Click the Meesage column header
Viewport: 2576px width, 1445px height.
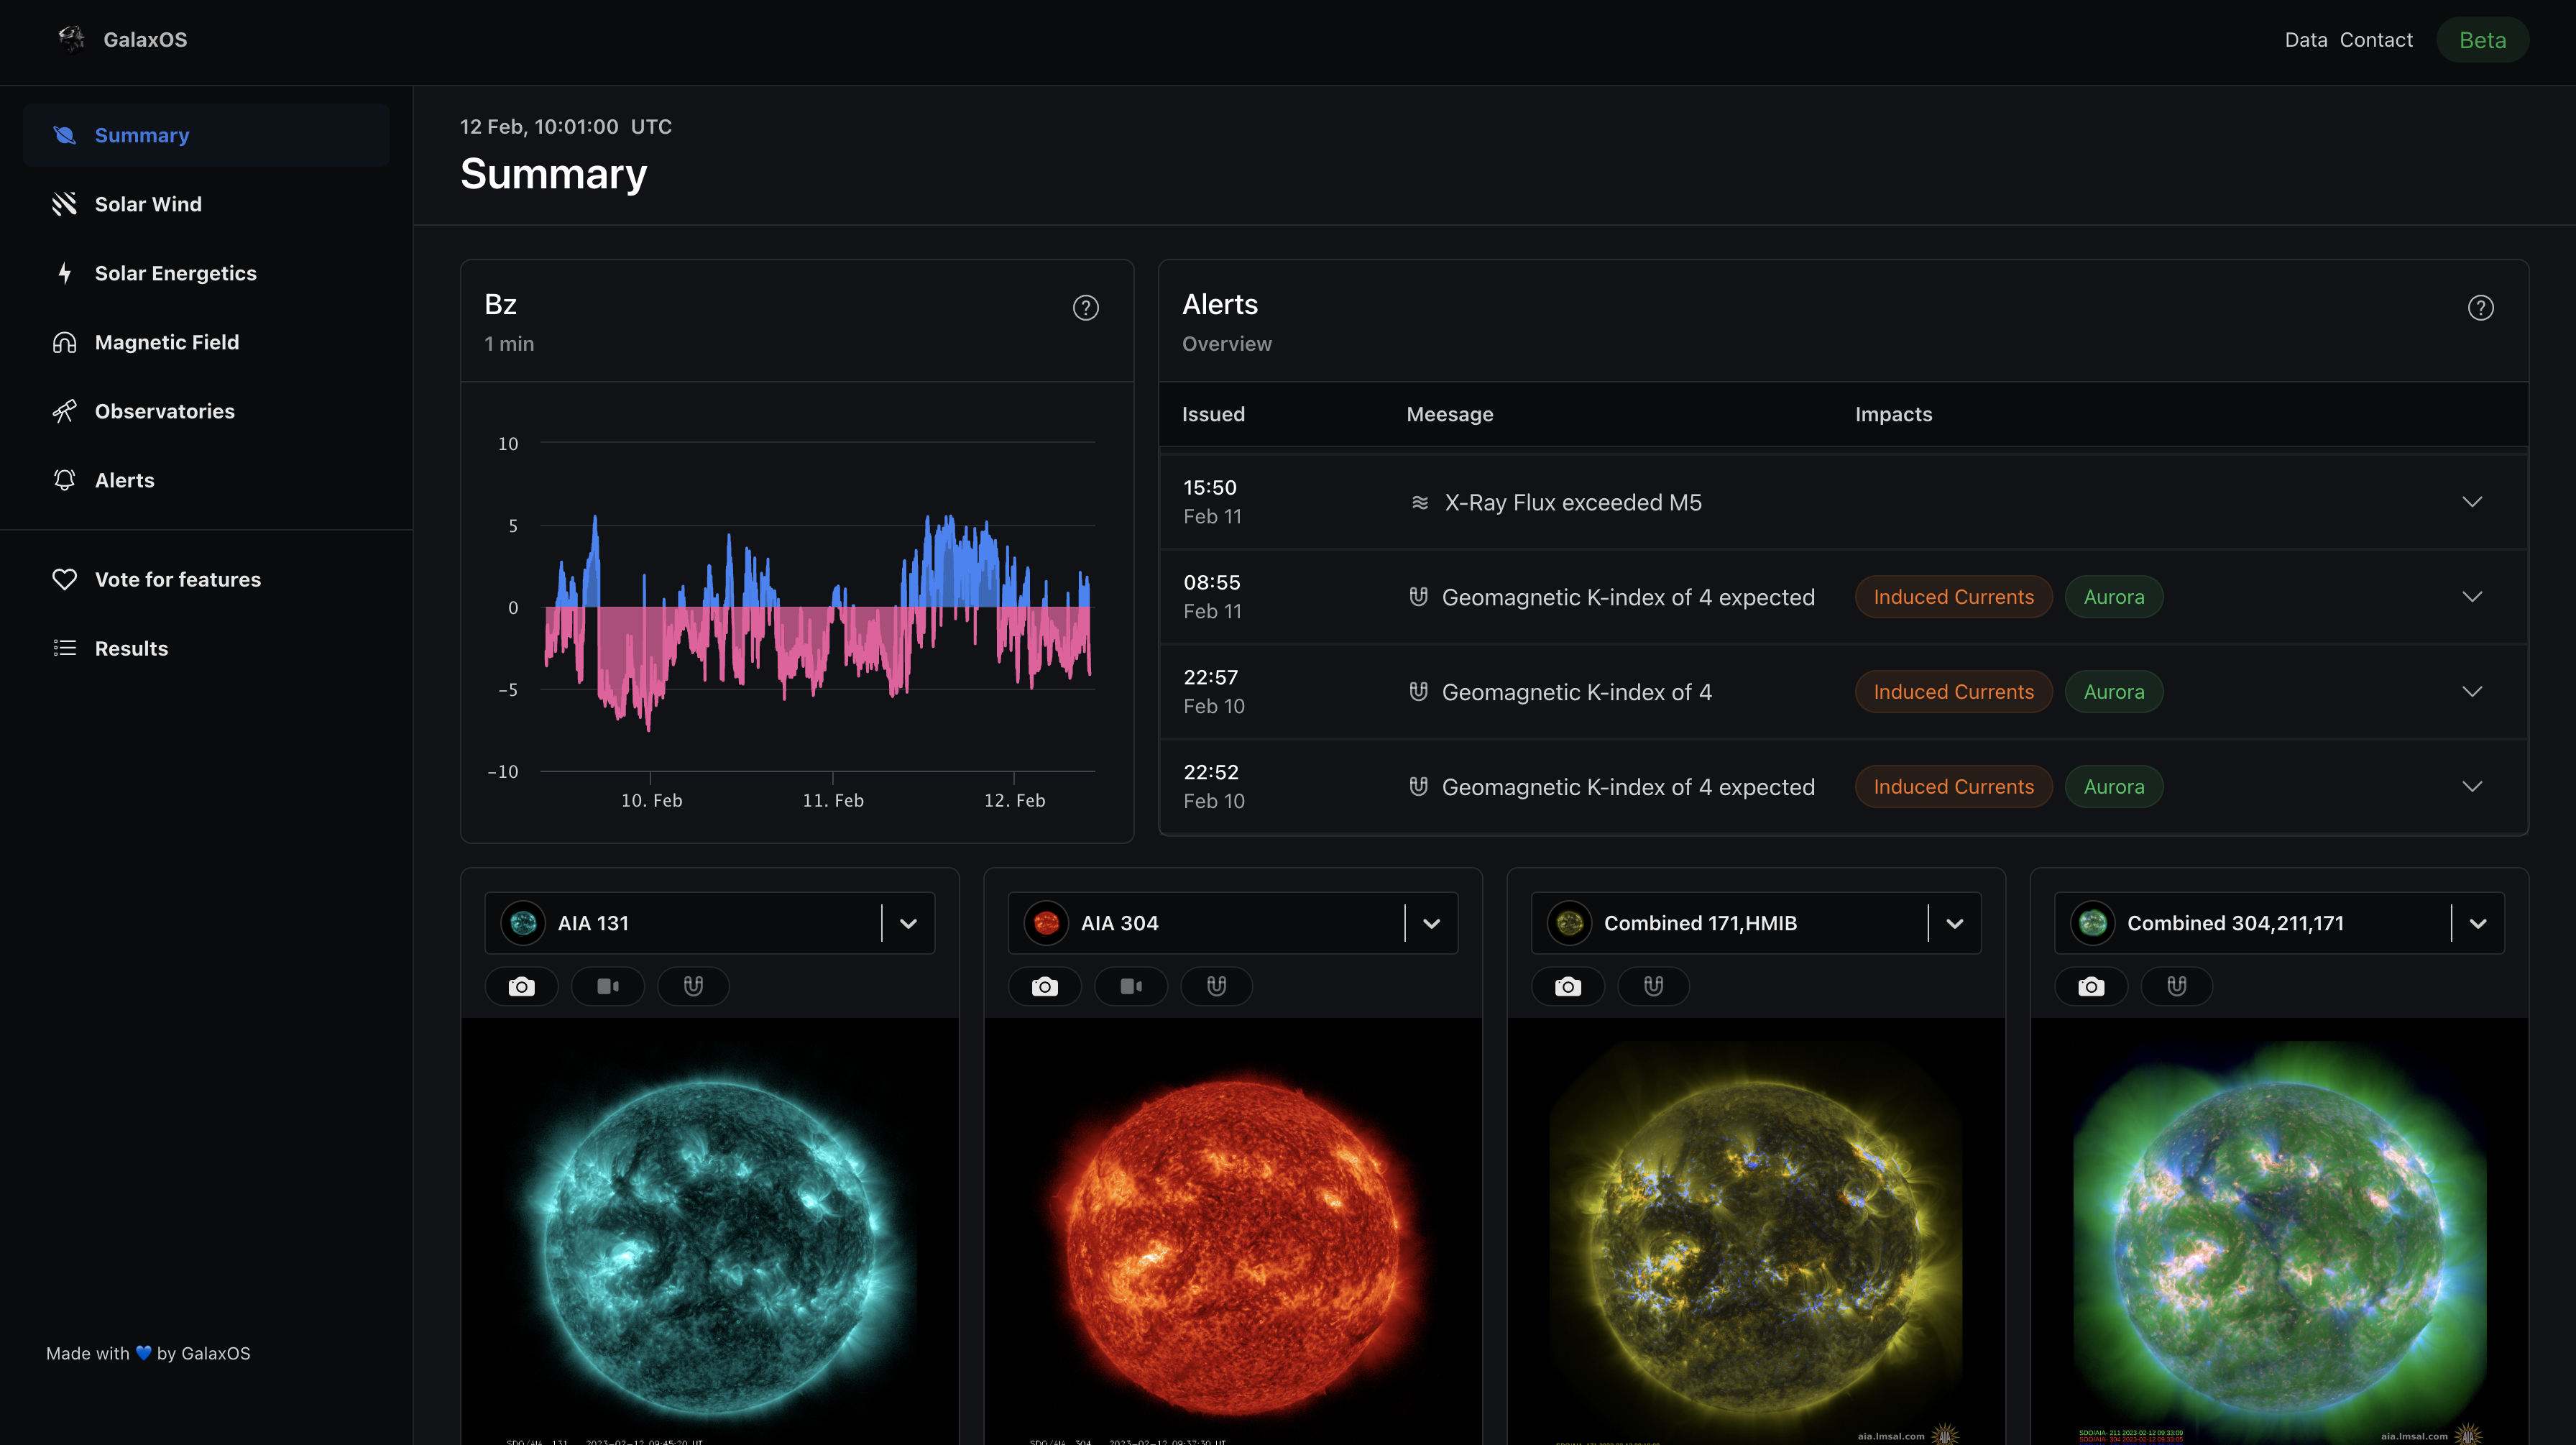[1449, 414]
